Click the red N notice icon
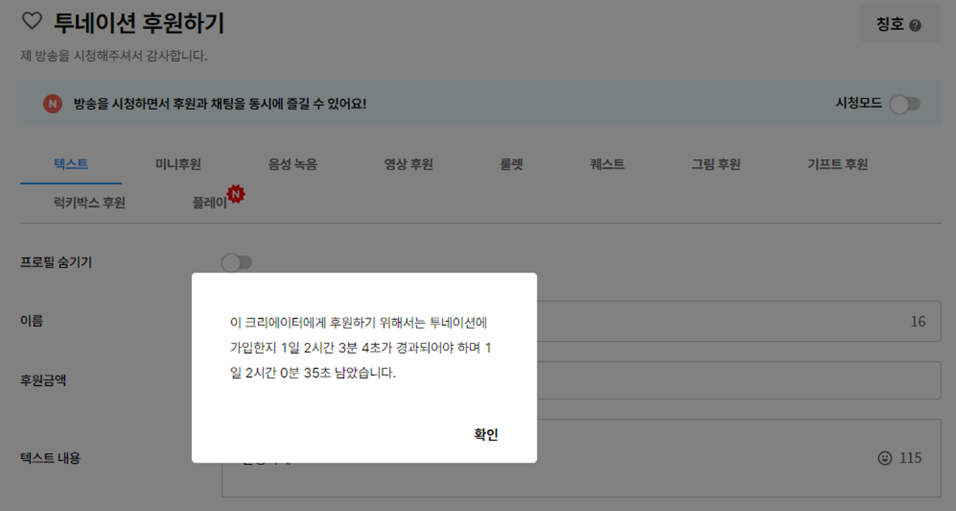The image size is (956, 511). point(53,104)
